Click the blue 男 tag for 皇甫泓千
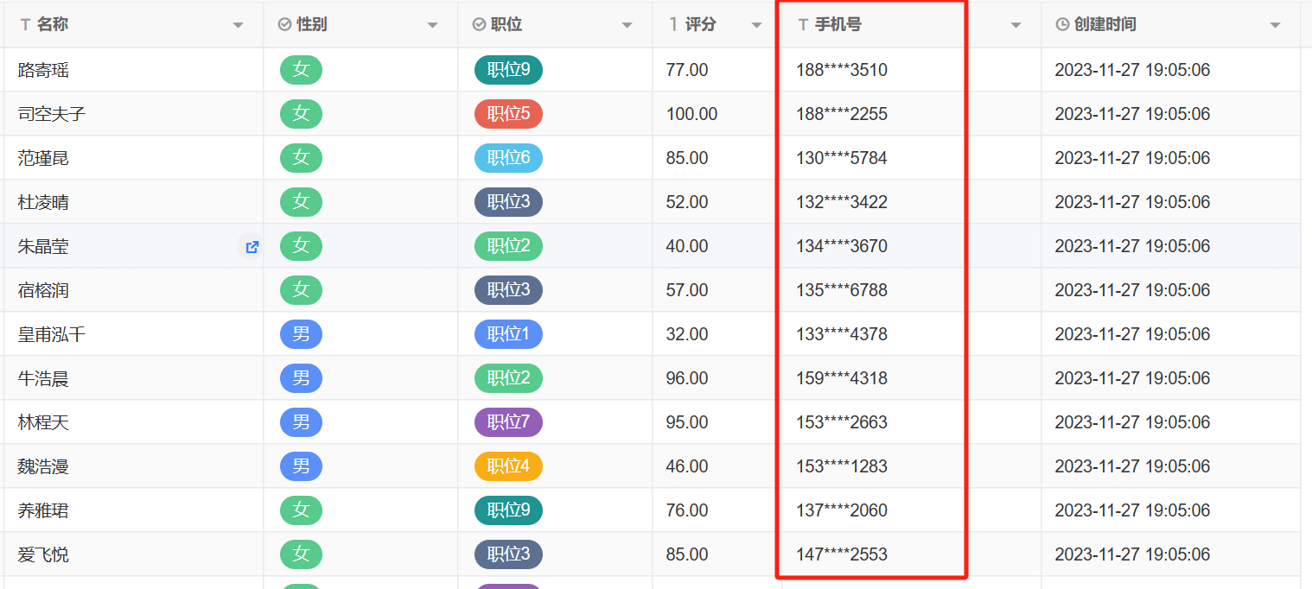The height and width of the screenshot is (589, 1312). 301,334
